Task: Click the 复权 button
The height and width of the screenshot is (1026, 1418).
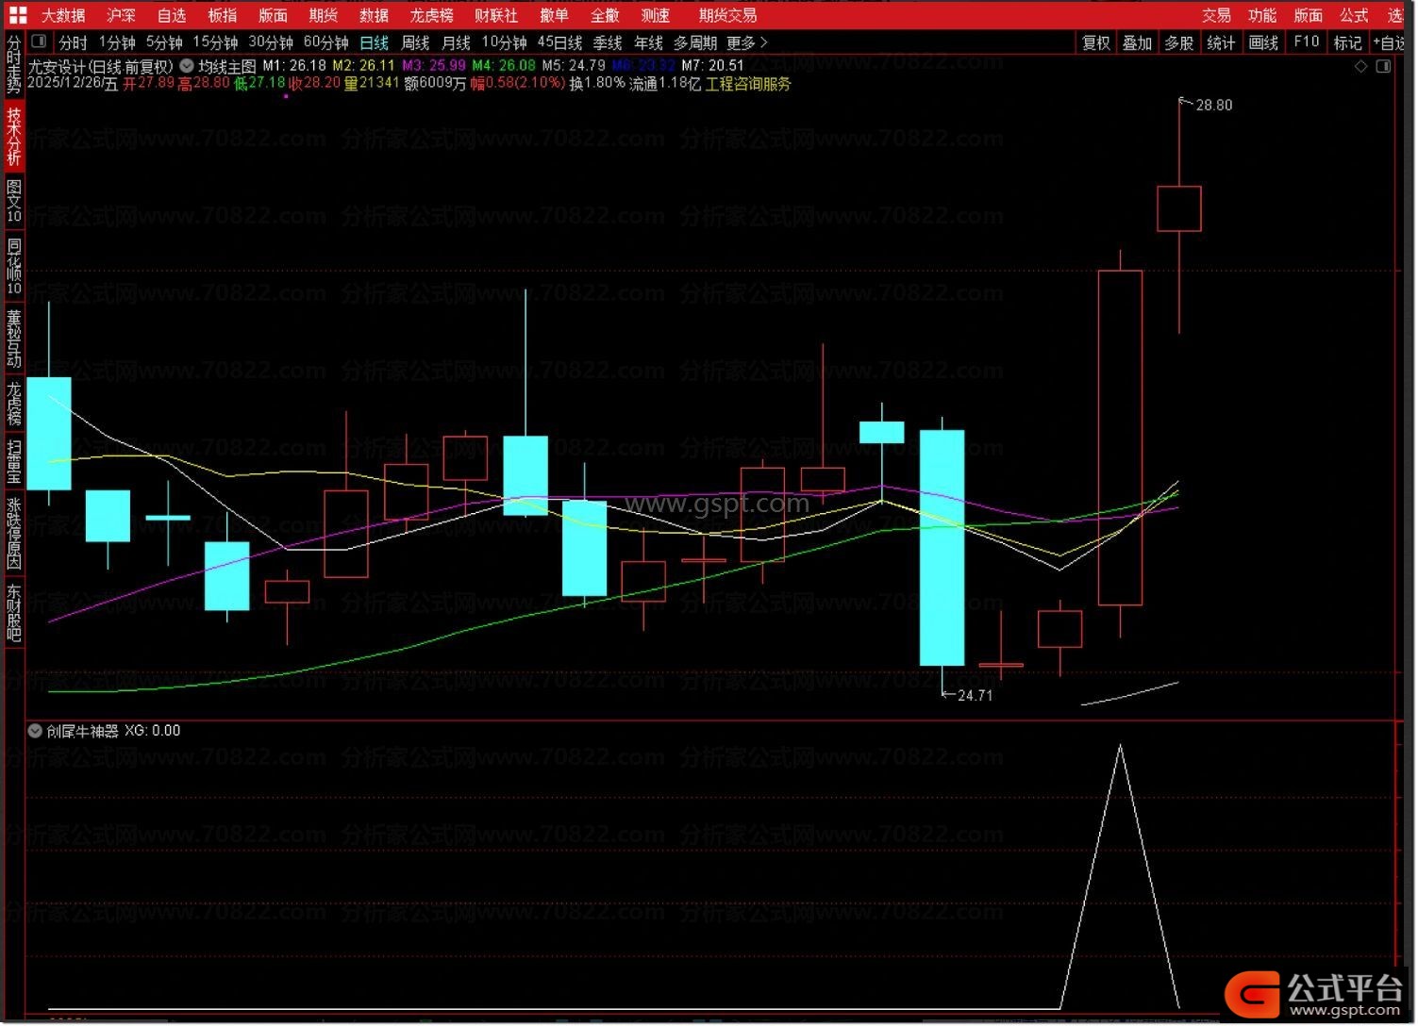Action: coord(1095,42)
